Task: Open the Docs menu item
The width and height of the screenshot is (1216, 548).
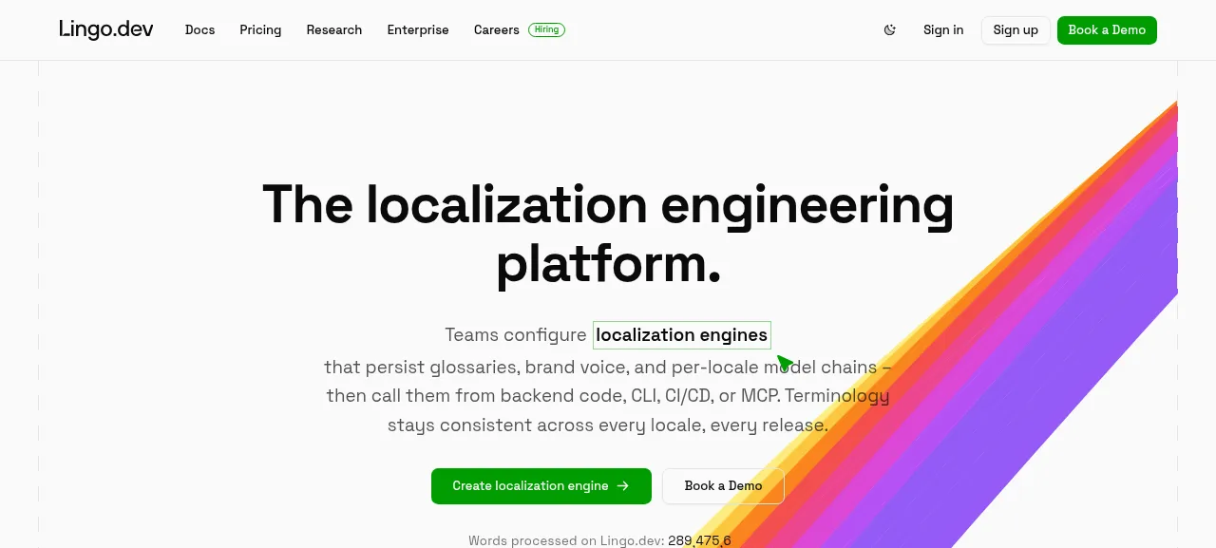Action: tap(199, 29)
